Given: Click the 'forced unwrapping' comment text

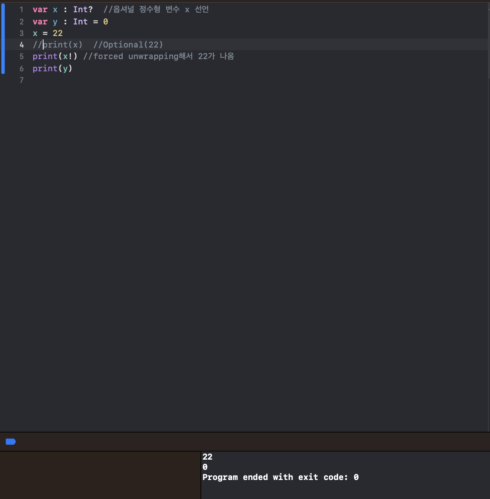Looking at the screenshot, I should click(159, 56).
